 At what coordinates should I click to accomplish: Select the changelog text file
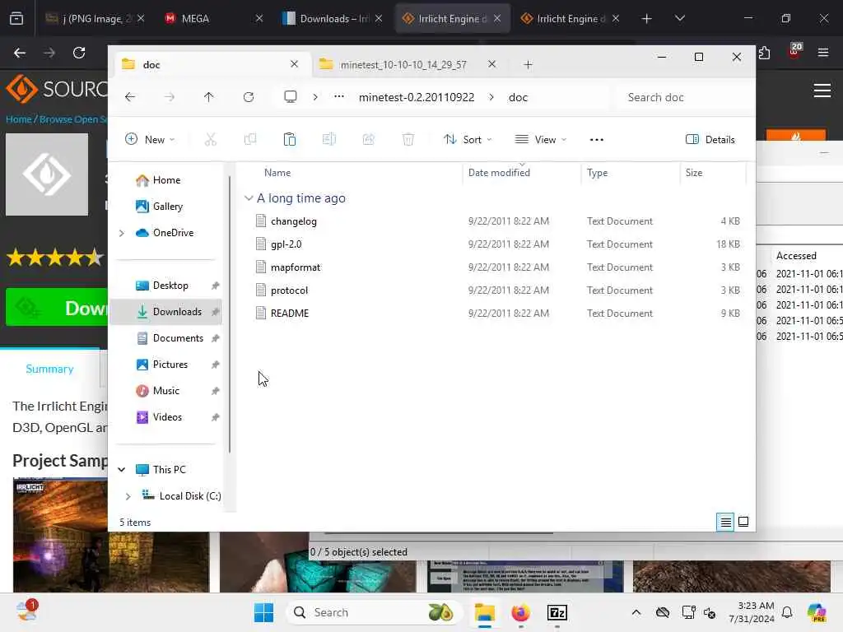click(293, 221)
